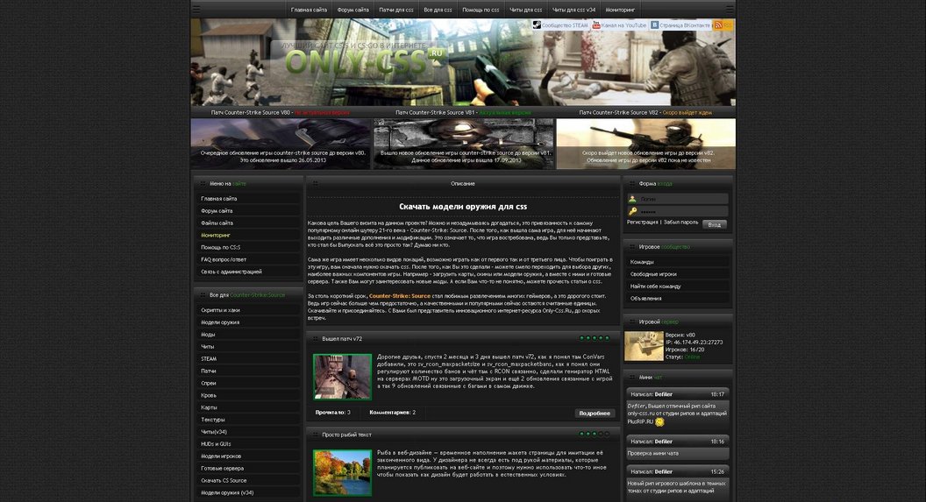This screenshot has height=502, width=926.
Task: Open the patch V81 banner image
Action: [464, 144]
